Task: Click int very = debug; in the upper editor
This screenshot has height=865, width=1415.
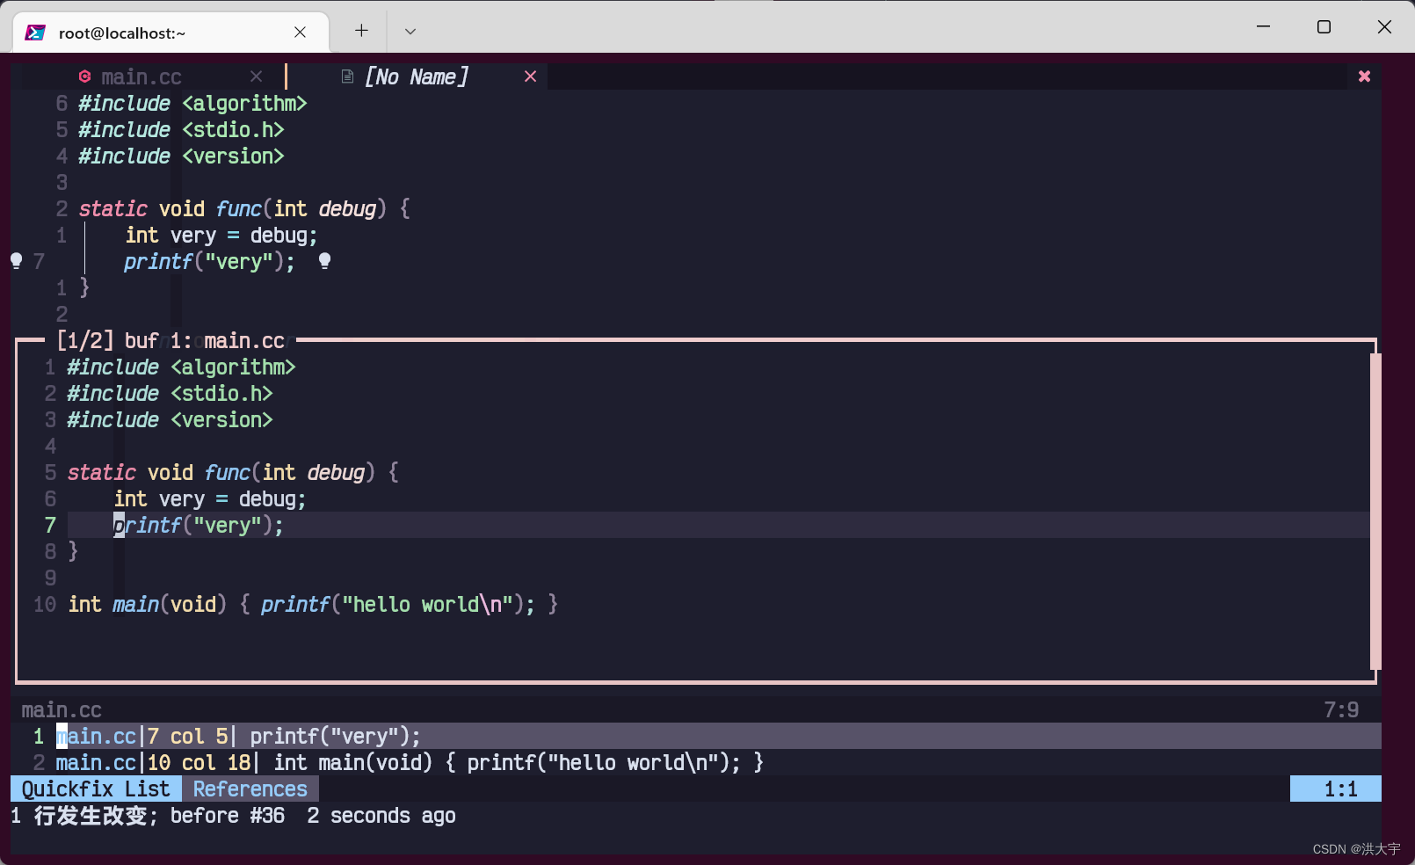Action: (221, 236)
